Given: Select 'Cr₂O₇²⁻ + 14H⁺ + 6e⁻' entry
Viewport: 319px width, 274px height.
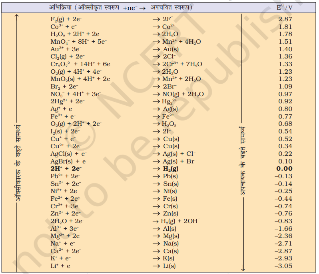Looking at the screenshot, I should 81,64.
